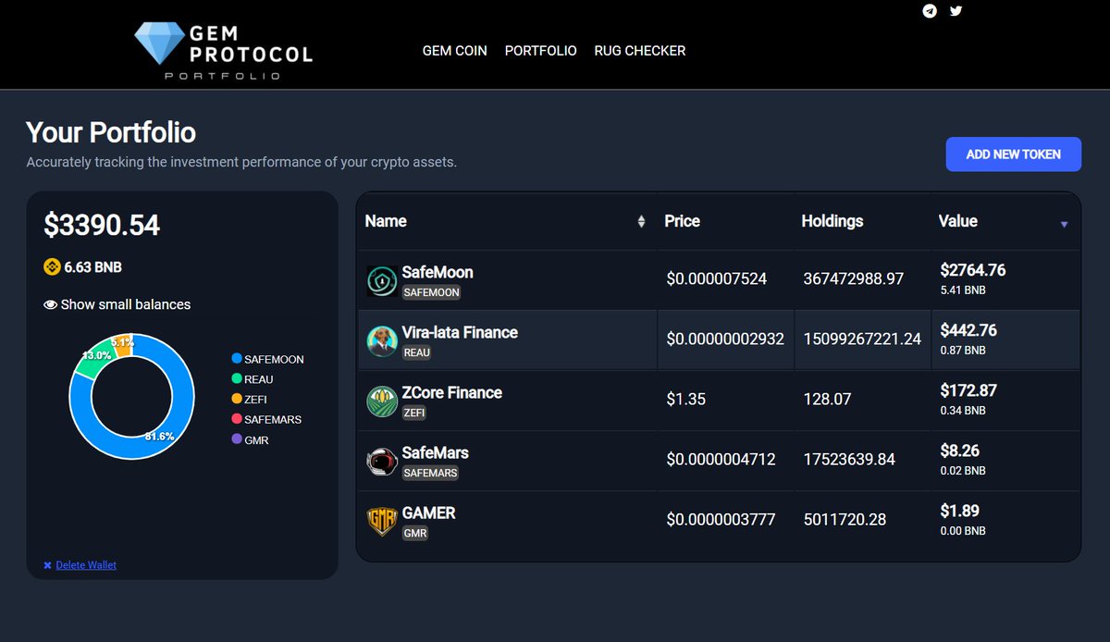
Task: Click the ZCore price $1.35
Action: pyautogui.click(x=685, y=399)
